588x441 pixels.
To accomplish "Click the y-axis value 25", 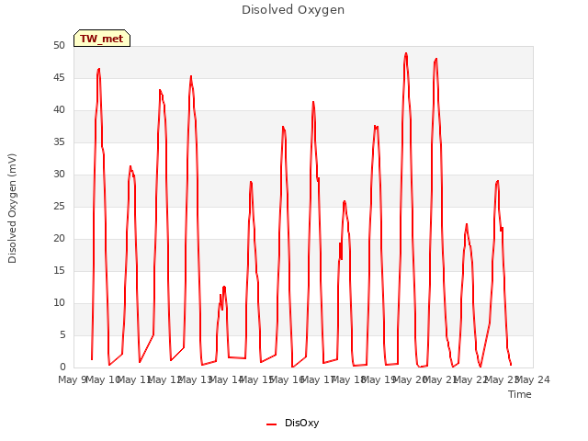I will (59, 206).
